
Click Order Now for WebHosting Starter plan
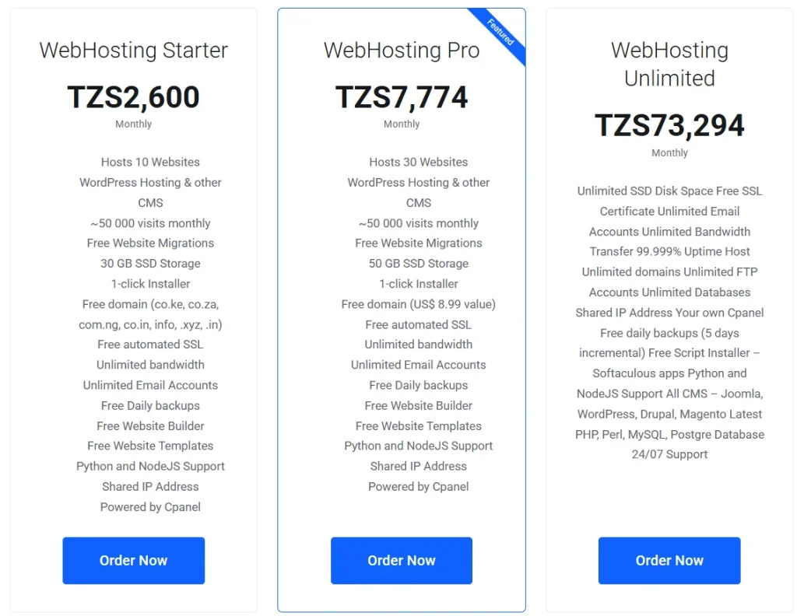click(x=133, y=560)
